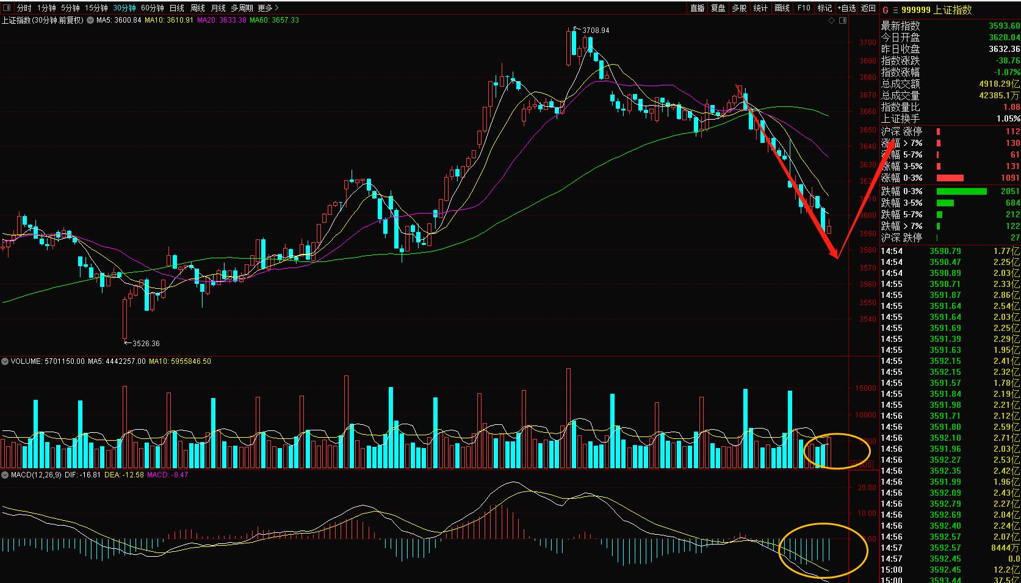1021x583 pixels.
Task: Click 昨日收盘 value 3632.36
Action: point(1004,49)
